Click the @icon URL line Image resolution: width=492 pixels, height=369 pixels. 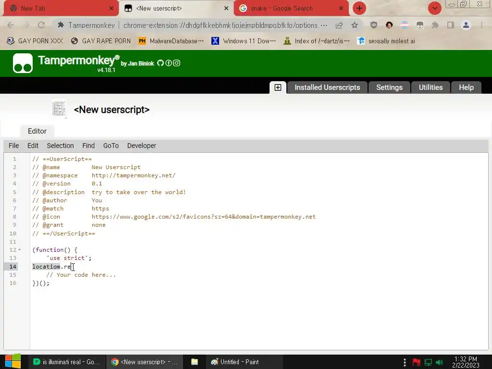pos(174,217)
